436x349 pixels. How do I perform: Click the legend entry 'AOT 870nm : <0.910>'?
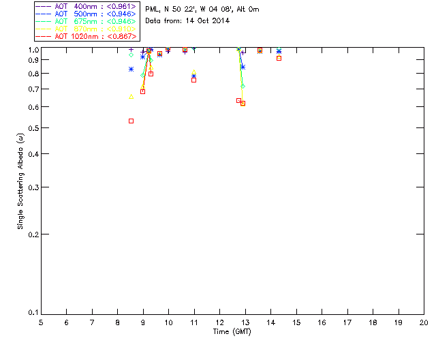coord(87,29)
